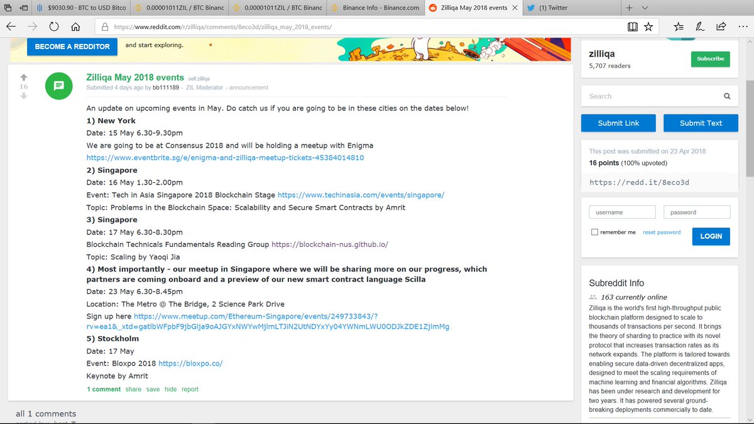Refresh the current page
This screenshot has height=424, width=754.
[x=54, y=27]
